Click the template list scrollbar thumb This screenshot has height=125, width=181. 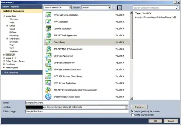(x=131, y=36)
